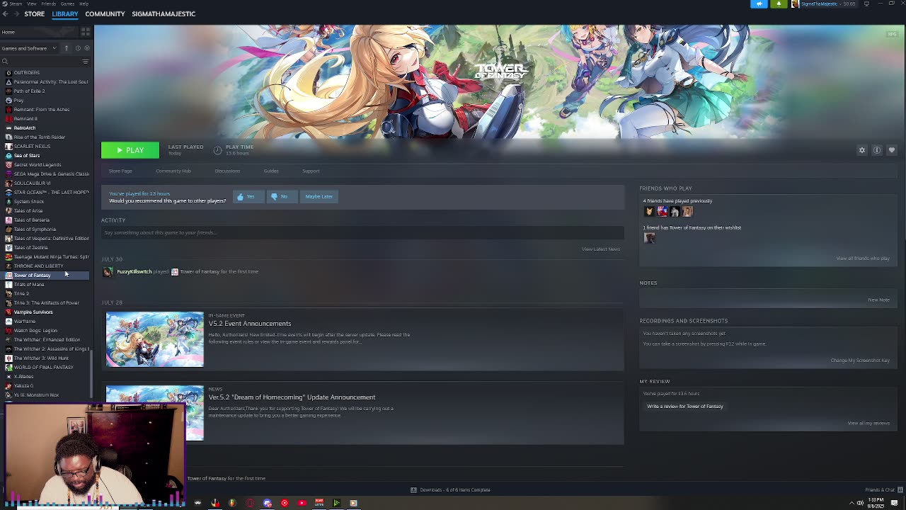Image resolution: width=906 pixels, height=510 pixels.
Task: Open FuzzyKillswitch's avatar in the activity feed
Action: tap(108, 271)
